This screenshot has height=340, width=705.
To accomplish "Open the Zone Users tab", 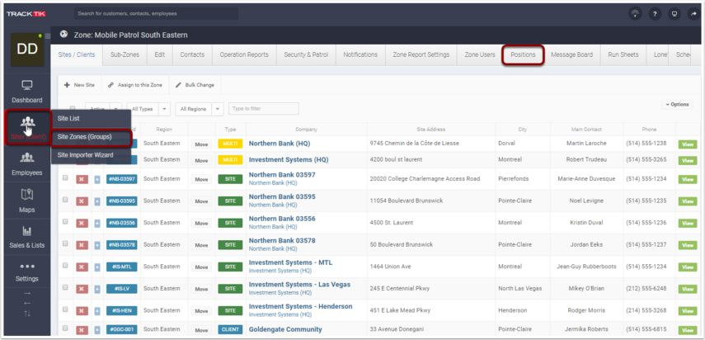I will pos(480,54).
